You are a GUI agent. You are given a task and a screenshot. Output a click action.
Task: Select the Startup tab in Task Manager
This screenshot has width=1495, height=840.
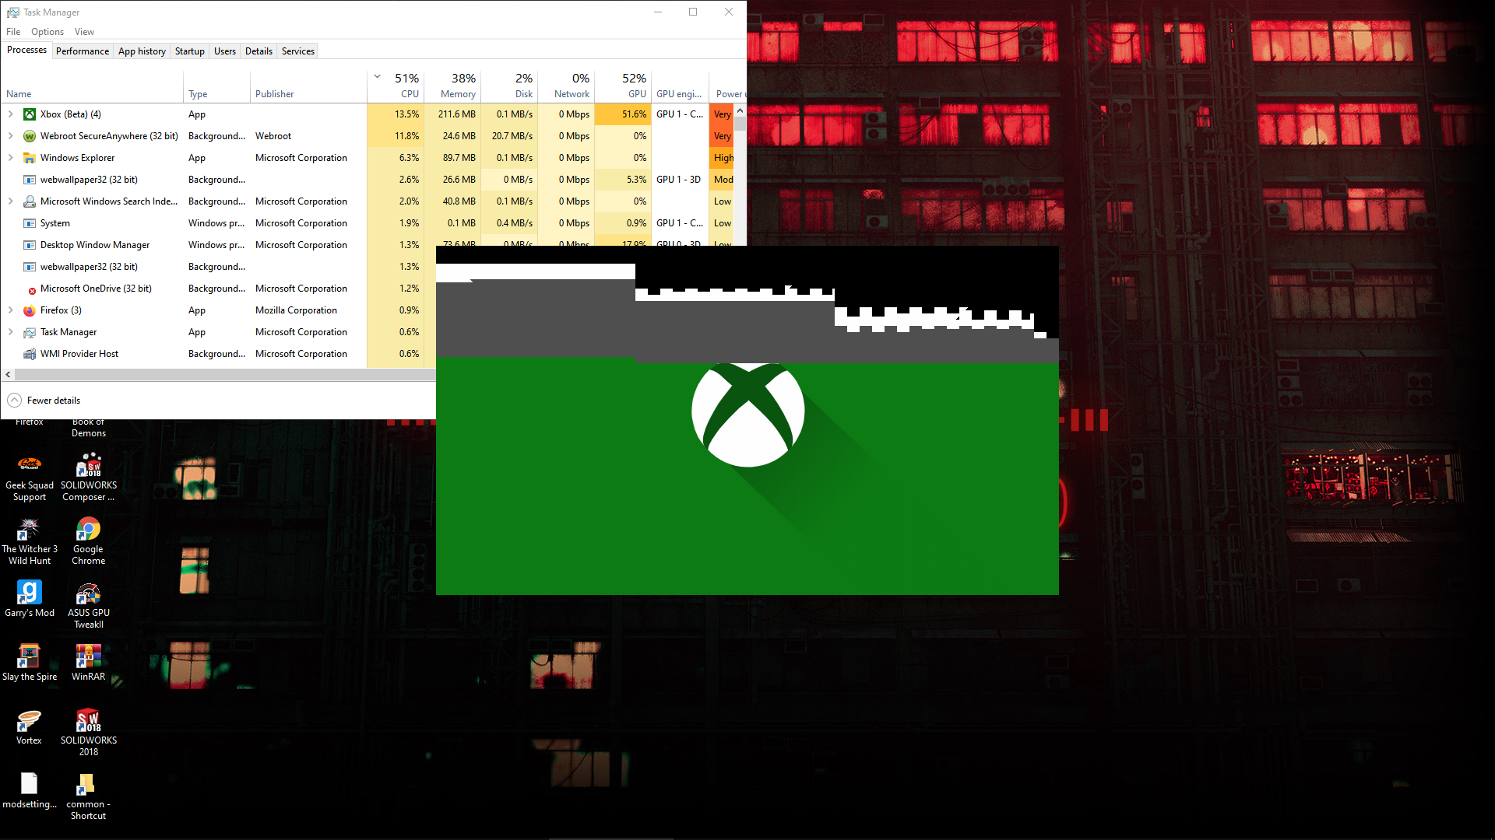point(189,51)
